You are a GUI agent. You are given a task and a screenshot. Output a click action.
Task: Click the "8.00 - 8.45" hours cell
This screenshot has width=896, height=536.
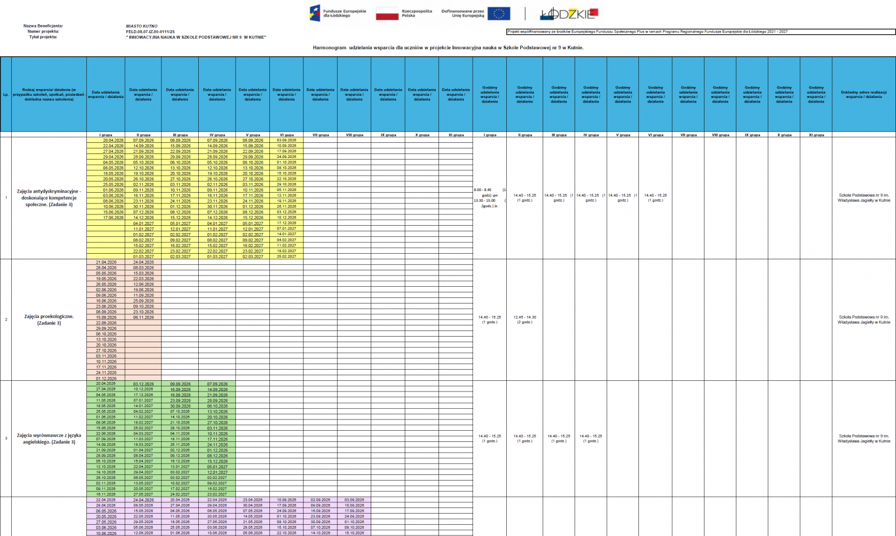tap(483, 190)
